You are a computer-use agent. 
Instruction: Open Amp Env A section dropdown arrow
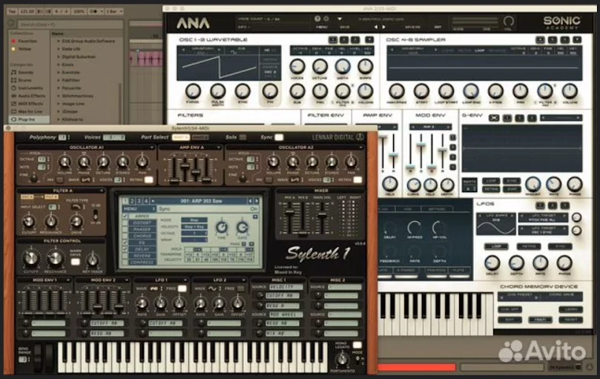pyautogui.click(x=219, y=148)
